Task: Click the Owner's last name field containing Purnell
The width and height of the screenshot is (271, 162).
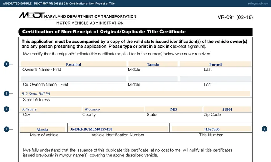Action: [215, 64]
